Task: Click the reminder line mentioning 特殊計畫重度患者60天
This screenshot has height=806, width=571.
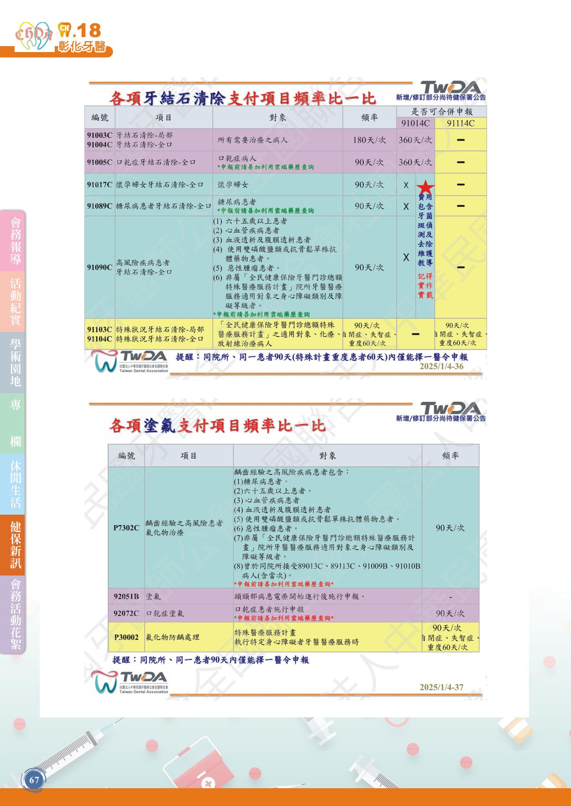Action: (x=322, y=357)
